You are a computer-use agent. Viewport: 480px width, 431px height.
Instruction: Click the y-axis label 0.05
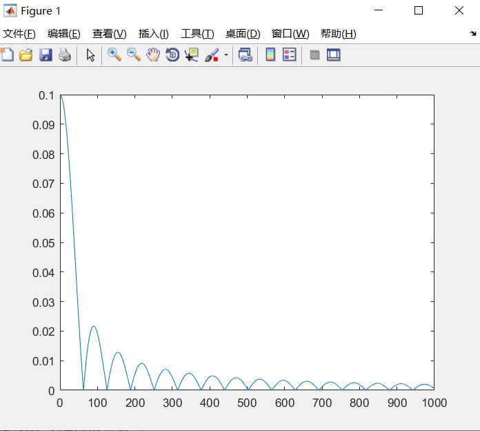point(43,243)
